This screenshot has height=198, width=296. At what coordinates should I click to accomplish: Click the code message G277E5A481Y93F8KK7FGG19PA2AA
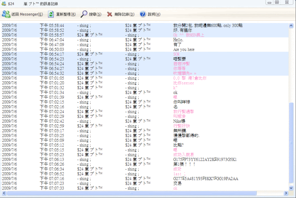tap(206, 179)
